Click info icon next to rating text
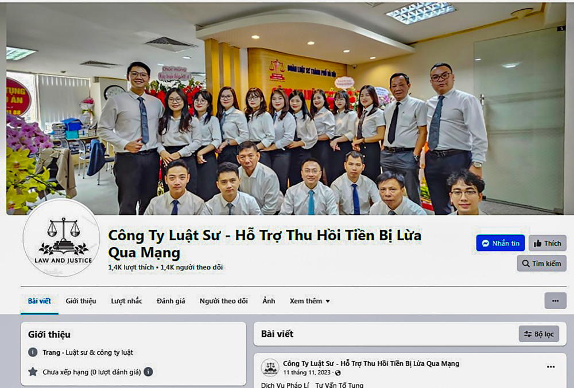 coord(148,372)
